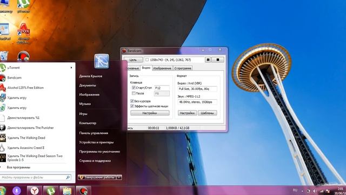Screen dimensions: 346x195
Task: Show hidden tray icons arrow
Action: 302,191
